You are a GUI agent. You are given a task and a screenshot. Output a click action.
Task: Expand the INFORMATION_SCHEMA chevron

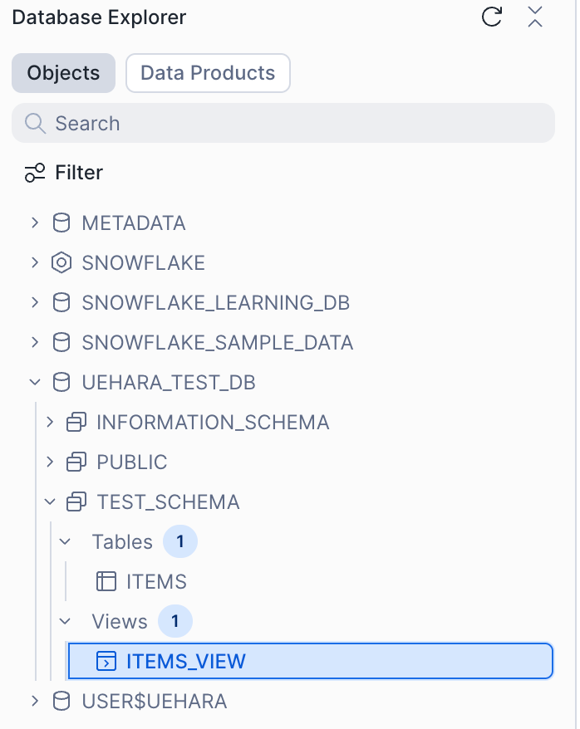(50, 423)
